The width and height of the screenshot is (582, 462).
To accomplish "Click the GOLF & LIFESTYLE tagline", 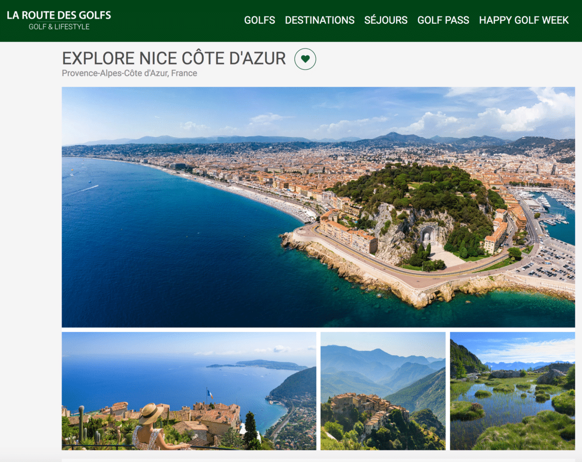I will click(59, 27).
